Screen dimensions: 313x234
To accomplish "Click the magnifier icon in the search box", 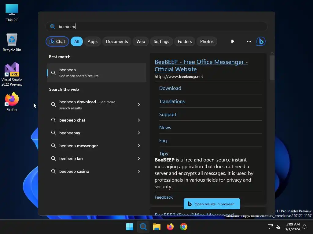I will (x=53, y=27).
